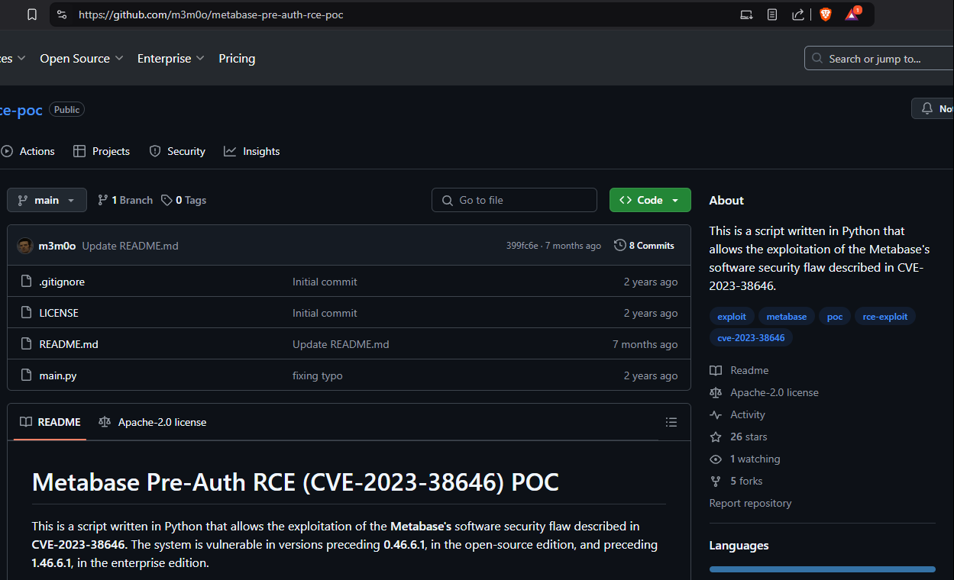The height and width of the screenshot is (580, 954).
Task: View the 8 Commits history
Action: [x=644, y=246]
